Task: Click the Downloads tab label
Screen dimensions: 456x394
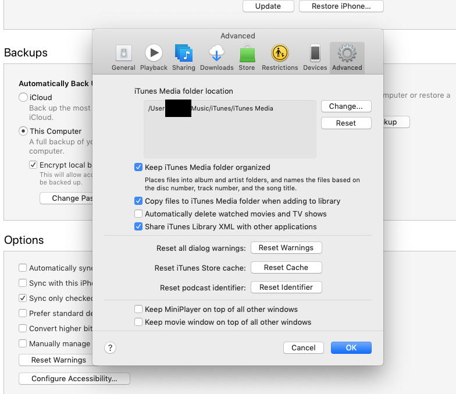Action: pyautogui.click(x=216, y=68)
